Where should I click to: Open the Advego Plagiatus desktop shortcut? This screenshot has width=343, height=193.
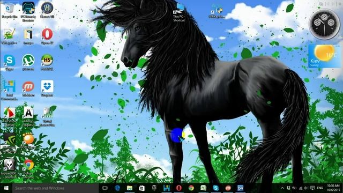pyautogui.click(x=28, y=117)
